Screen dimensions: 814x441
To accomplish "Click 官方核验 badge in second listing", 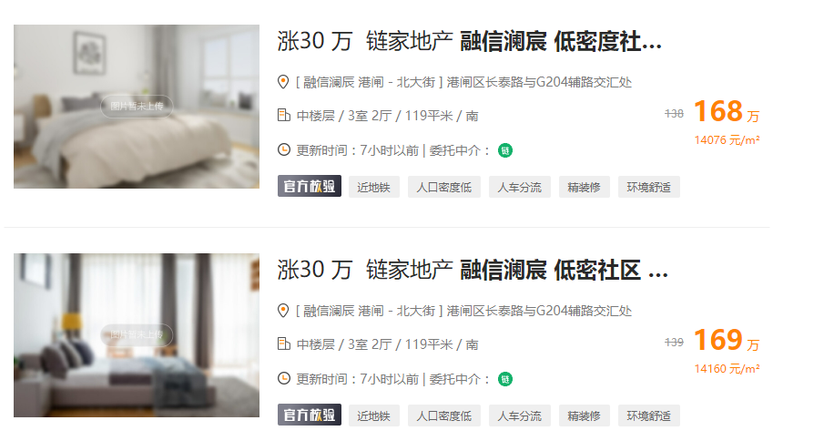I will pyautogui.click(x=310, y=415).
